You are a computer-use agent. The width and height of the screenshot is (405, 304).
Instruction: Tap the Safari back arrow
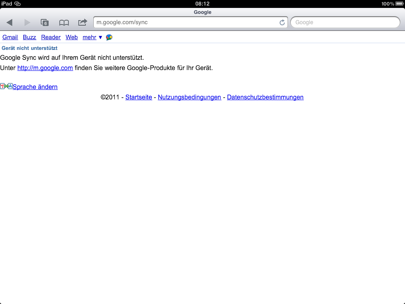[x=9, y=23]
